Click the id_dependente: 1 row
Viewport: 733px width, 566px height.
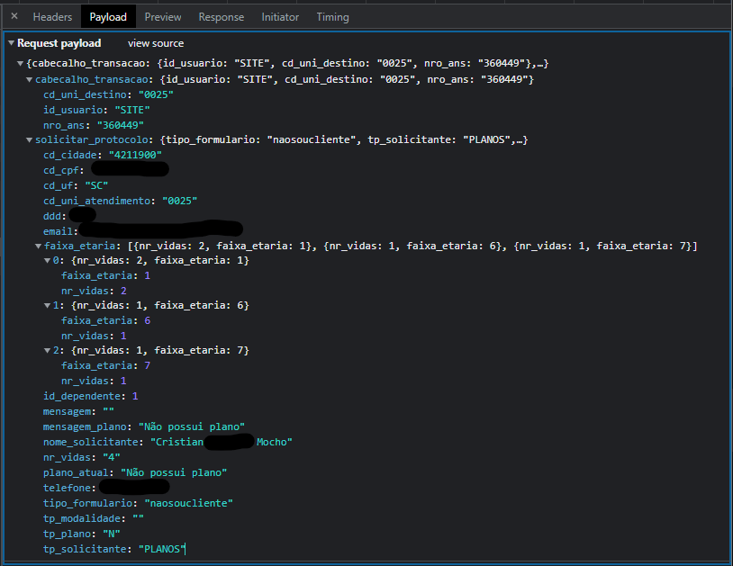coord(91,397)
